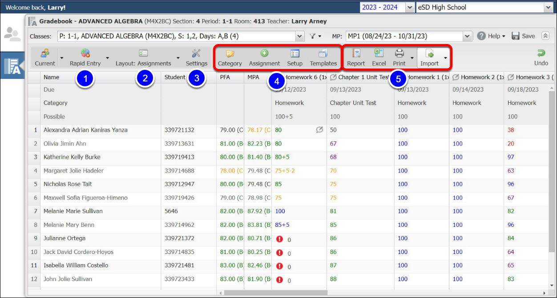Click the Layout: Assignments icon
The height and width of the screenshot is (298, 557).
tap(143, 53)
